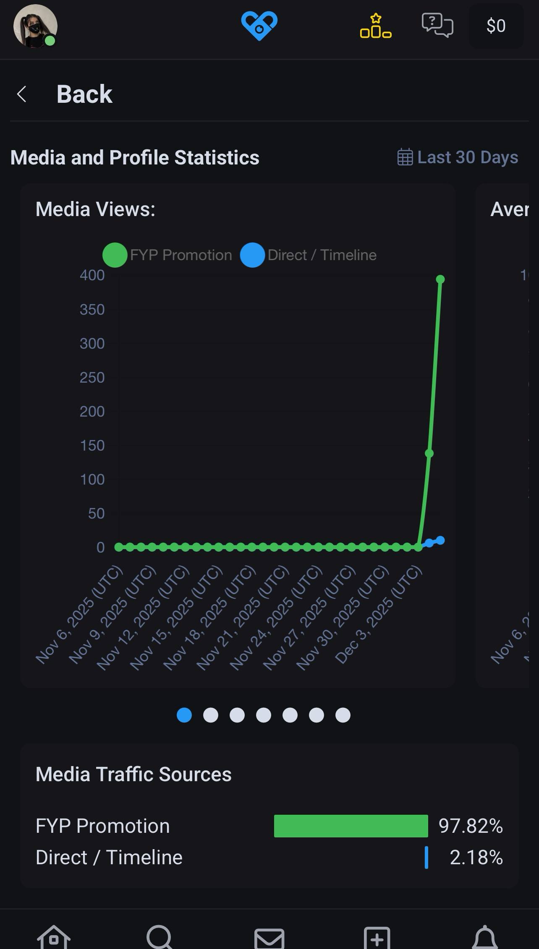Screen dimensions: 539x949
Task: Open the Messages envelope icon
Action: point(269,938)
